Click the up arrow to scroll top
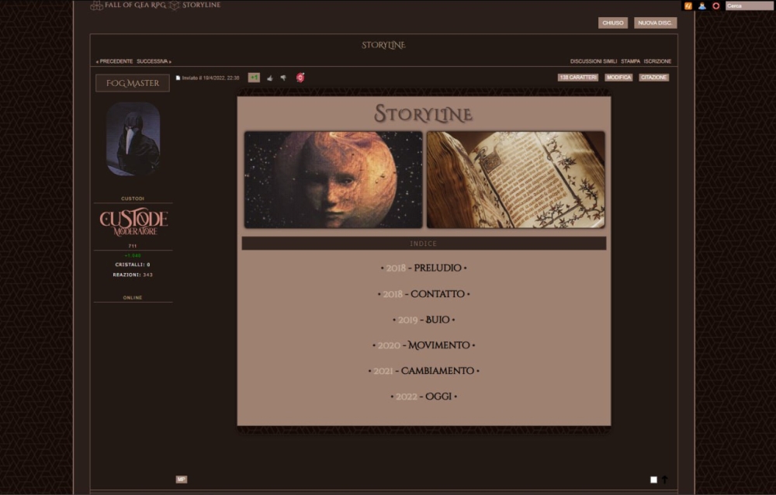This screenshot has width=776, height=495. pyautogui.click(x=664, y=479)
